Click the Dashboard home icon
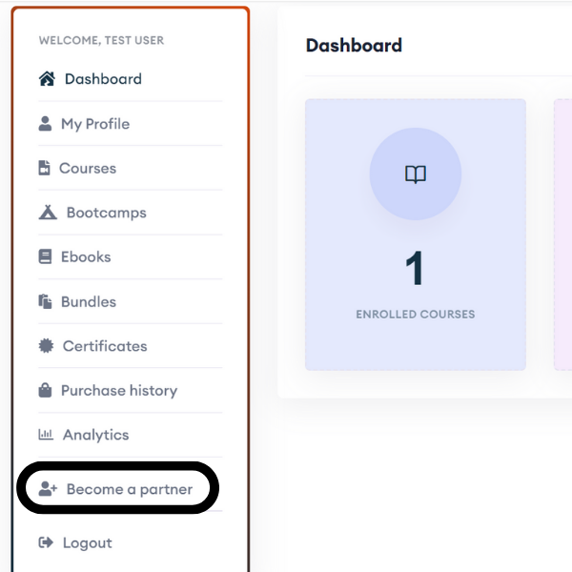 tap(47, 79)
